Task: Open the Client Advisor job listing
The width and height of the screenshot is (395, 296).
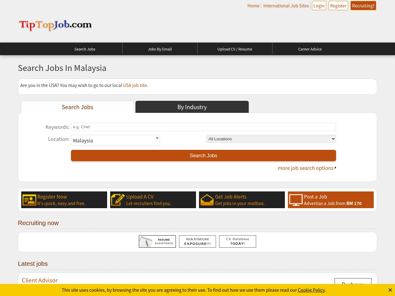Action: pos(40,280)
